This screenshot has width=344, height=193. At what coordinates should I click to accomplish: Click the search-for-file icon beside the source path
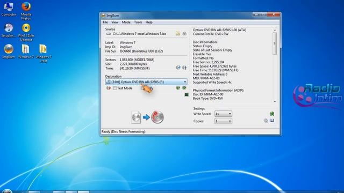(x=184, y=34)
